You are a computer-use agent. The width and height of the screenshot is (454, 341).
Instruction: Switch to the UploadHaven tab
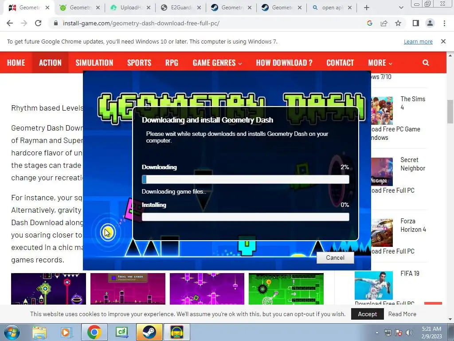pyautogui.click(x=130, y=8)
